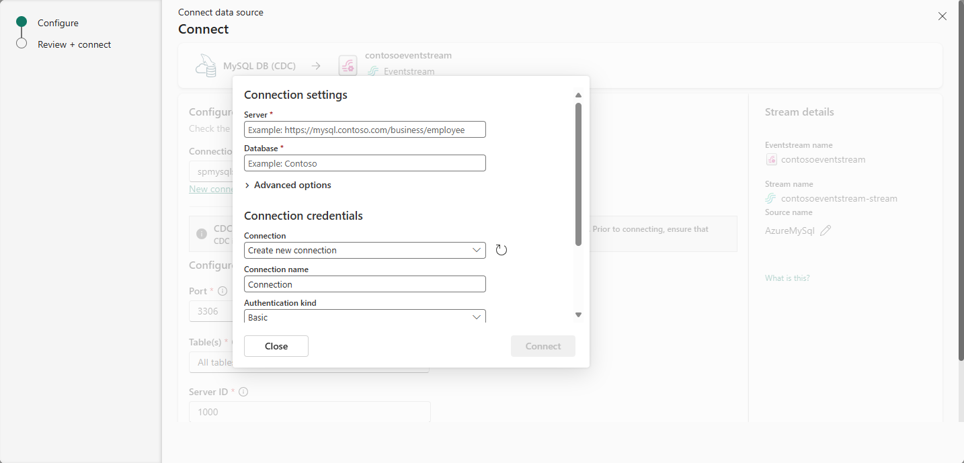This screenshot has width=964, height=463.
Task: Click the AzureMySql source name
Action: click(789, 230)
